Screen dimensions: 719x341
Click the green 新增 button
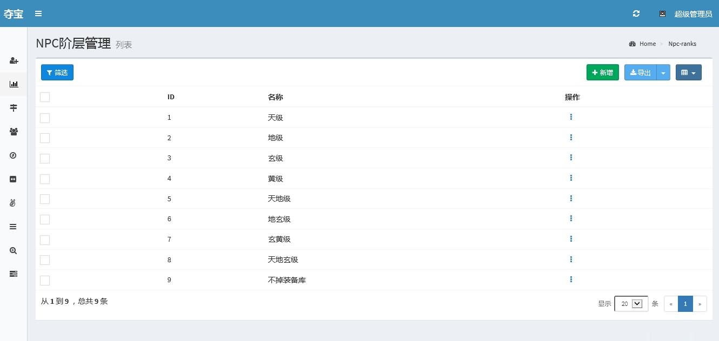[602, 72]
